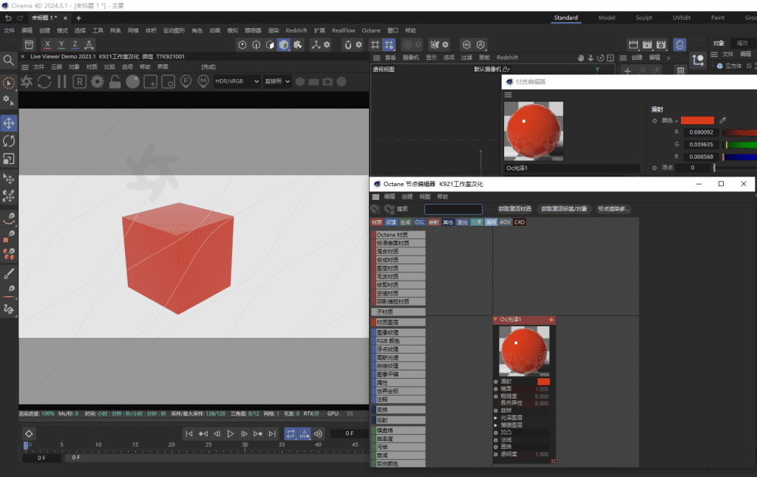Open the Live Viewer hamburger menu
Viewport: 757px width, 477px height.
(24, 67)
